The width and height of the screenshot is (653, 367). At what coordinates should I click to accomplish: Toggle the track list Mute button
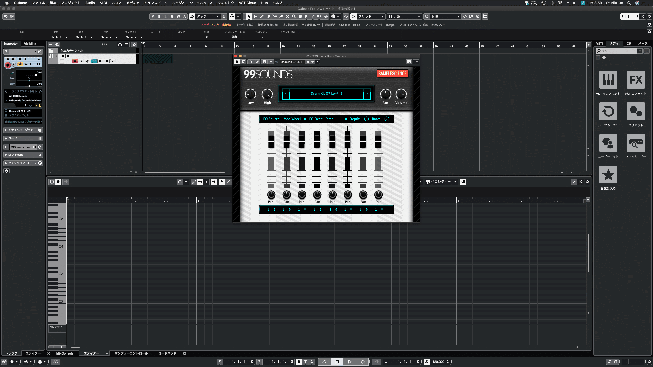tap(62, 56)
